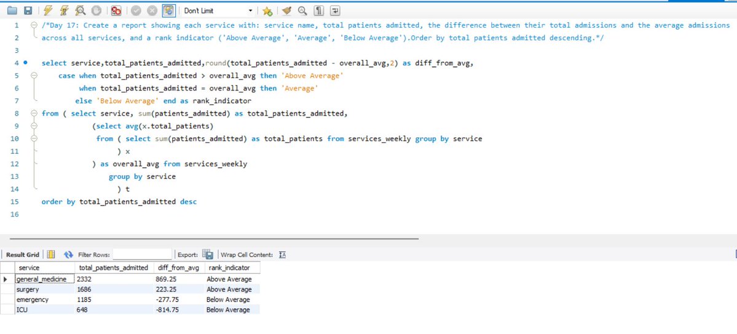The image size is (737, 334).
Task: Sort by the service column header
Action: point(45,268)
